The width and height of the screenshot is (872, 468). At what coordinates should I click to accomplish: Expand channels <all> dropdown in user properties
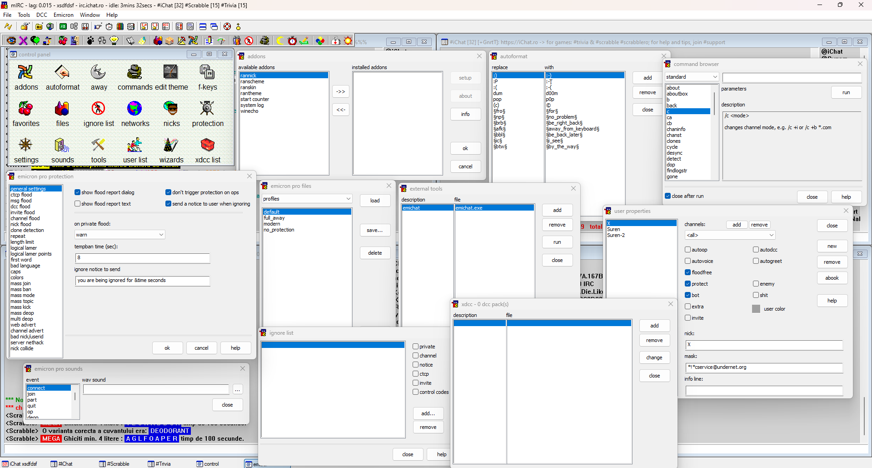pyautogui.click(x=730, y=235)
